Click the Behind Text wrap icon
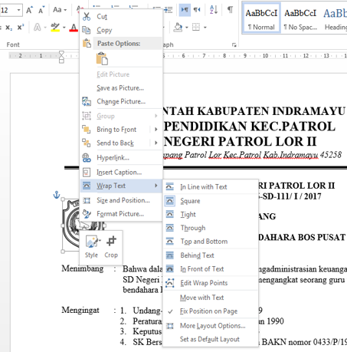Screen dimensions: 347x352 [170, 255]
